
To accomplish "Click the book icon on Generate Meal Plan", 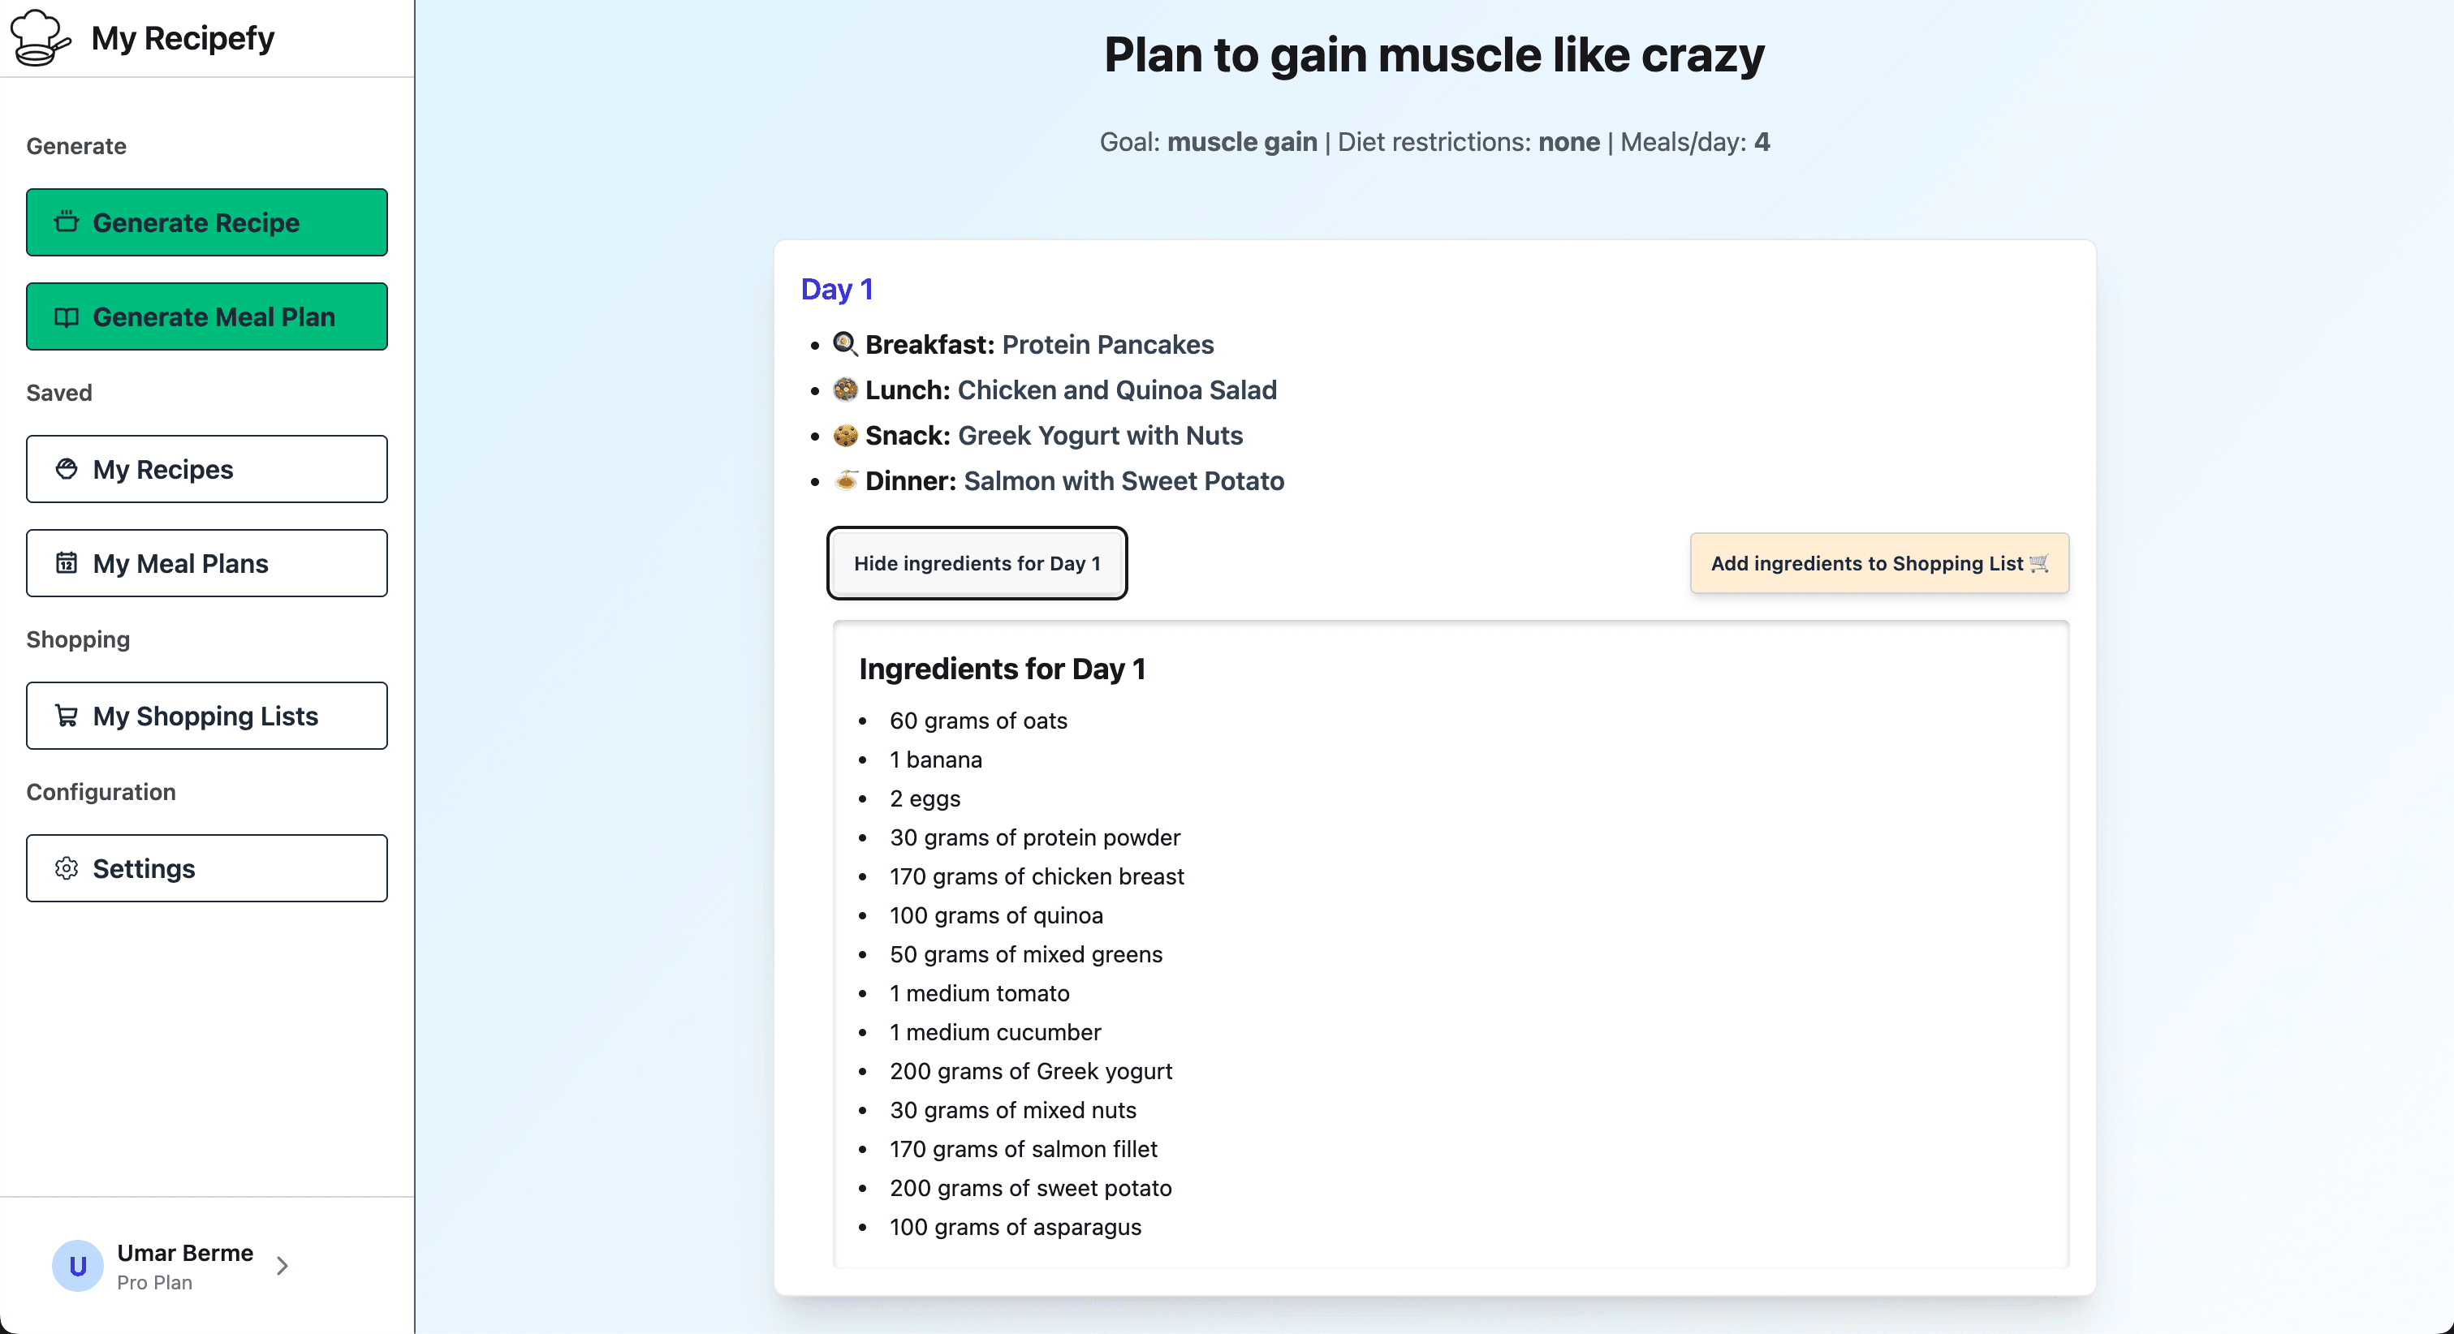I will [x=66, y=317].
